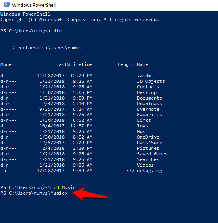Select the 'Favorites' folder name
Image resolution: width=218 pixels, height=223 pixels.
[x=149, y=115]
